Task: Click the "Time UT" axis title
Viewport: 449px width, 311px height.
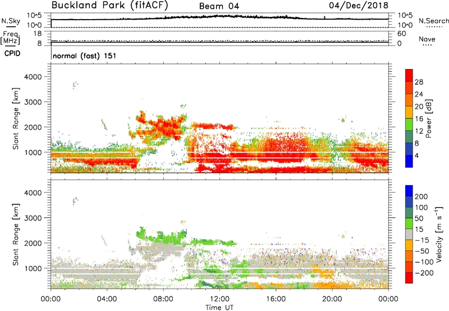Action: click(x=219, y=308)
